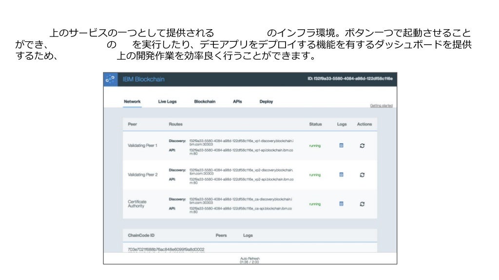
Task: Open logs for Validating Peer 2
Action: [341, 175]
